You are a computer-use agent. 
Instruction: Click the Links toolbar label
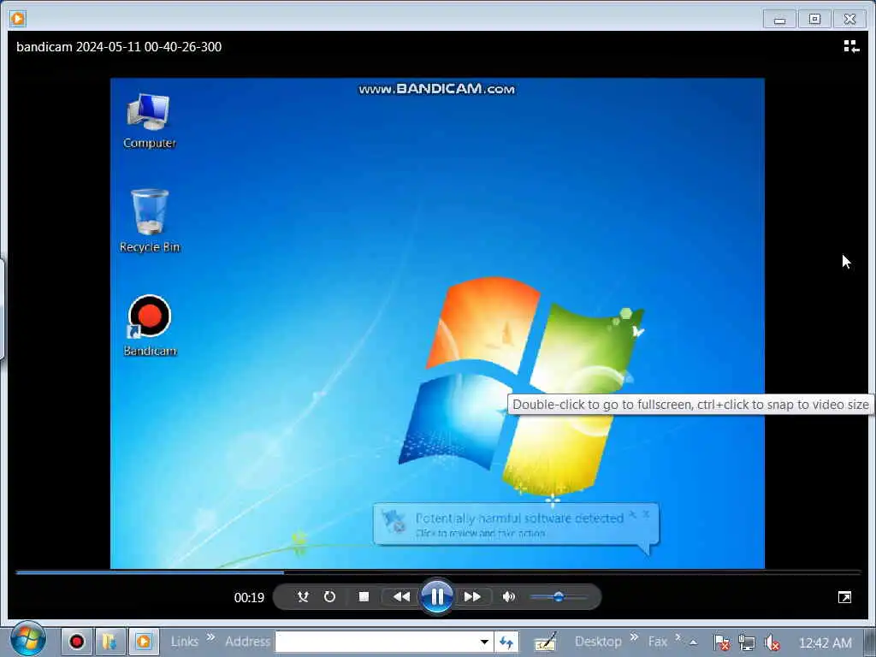point(185,642)
